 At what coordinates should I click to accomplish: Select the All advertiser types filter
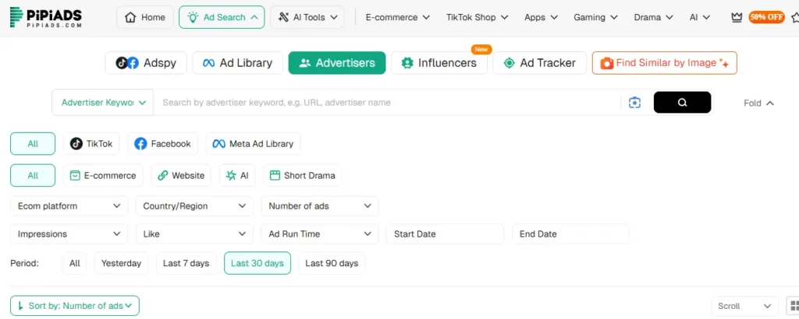33,176
